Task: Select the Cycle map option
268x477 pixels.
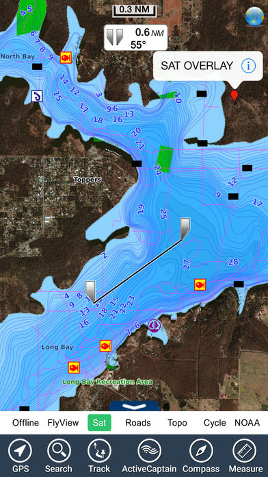Action: (x=215, y=423)
